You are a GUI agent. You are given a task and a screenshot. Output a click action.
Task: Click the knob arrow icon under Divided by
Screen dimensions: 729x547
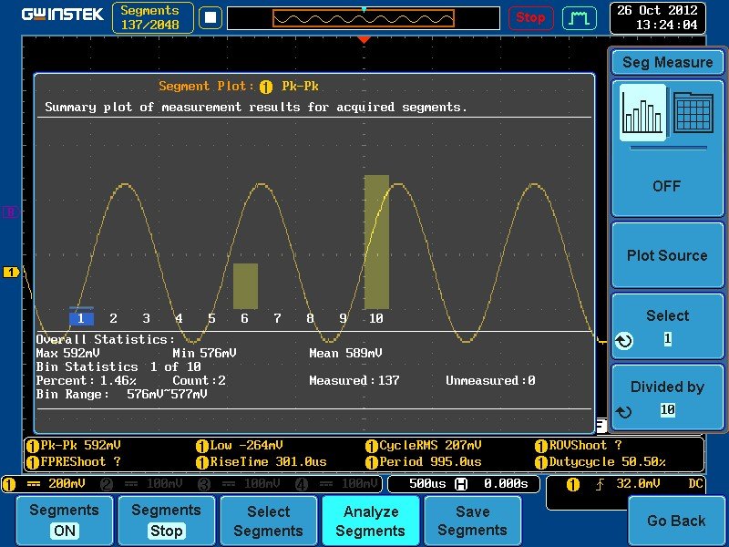click(x=624, y=412)
